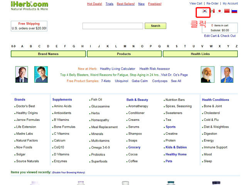Click View Cart
The height and width of the screenshot is (185, 247).
pyautogui.click(x=196, y=3)
